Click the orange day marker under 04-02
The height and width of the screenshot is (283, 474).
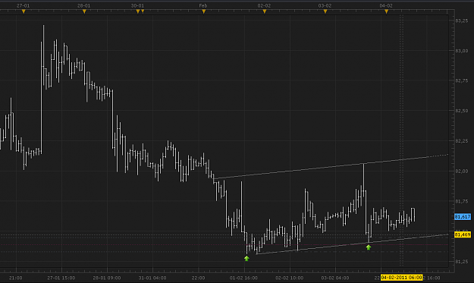click(x=386, y=11)
